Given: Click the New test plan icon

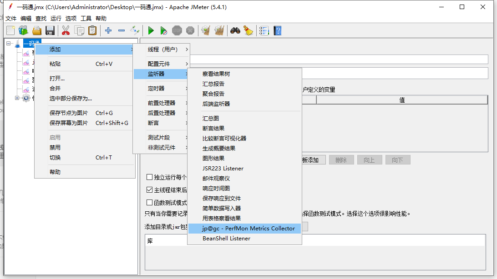Looking at the screenshot, I should click(x=10, y=31).
